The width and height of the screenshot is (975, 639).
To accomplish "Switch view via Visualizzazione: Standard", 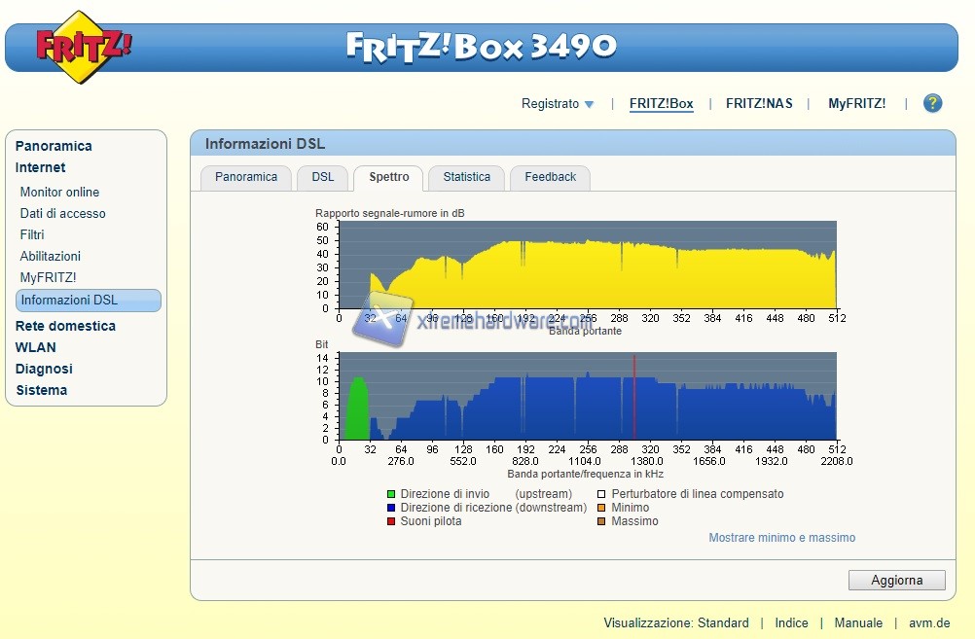I will point(675,622).
